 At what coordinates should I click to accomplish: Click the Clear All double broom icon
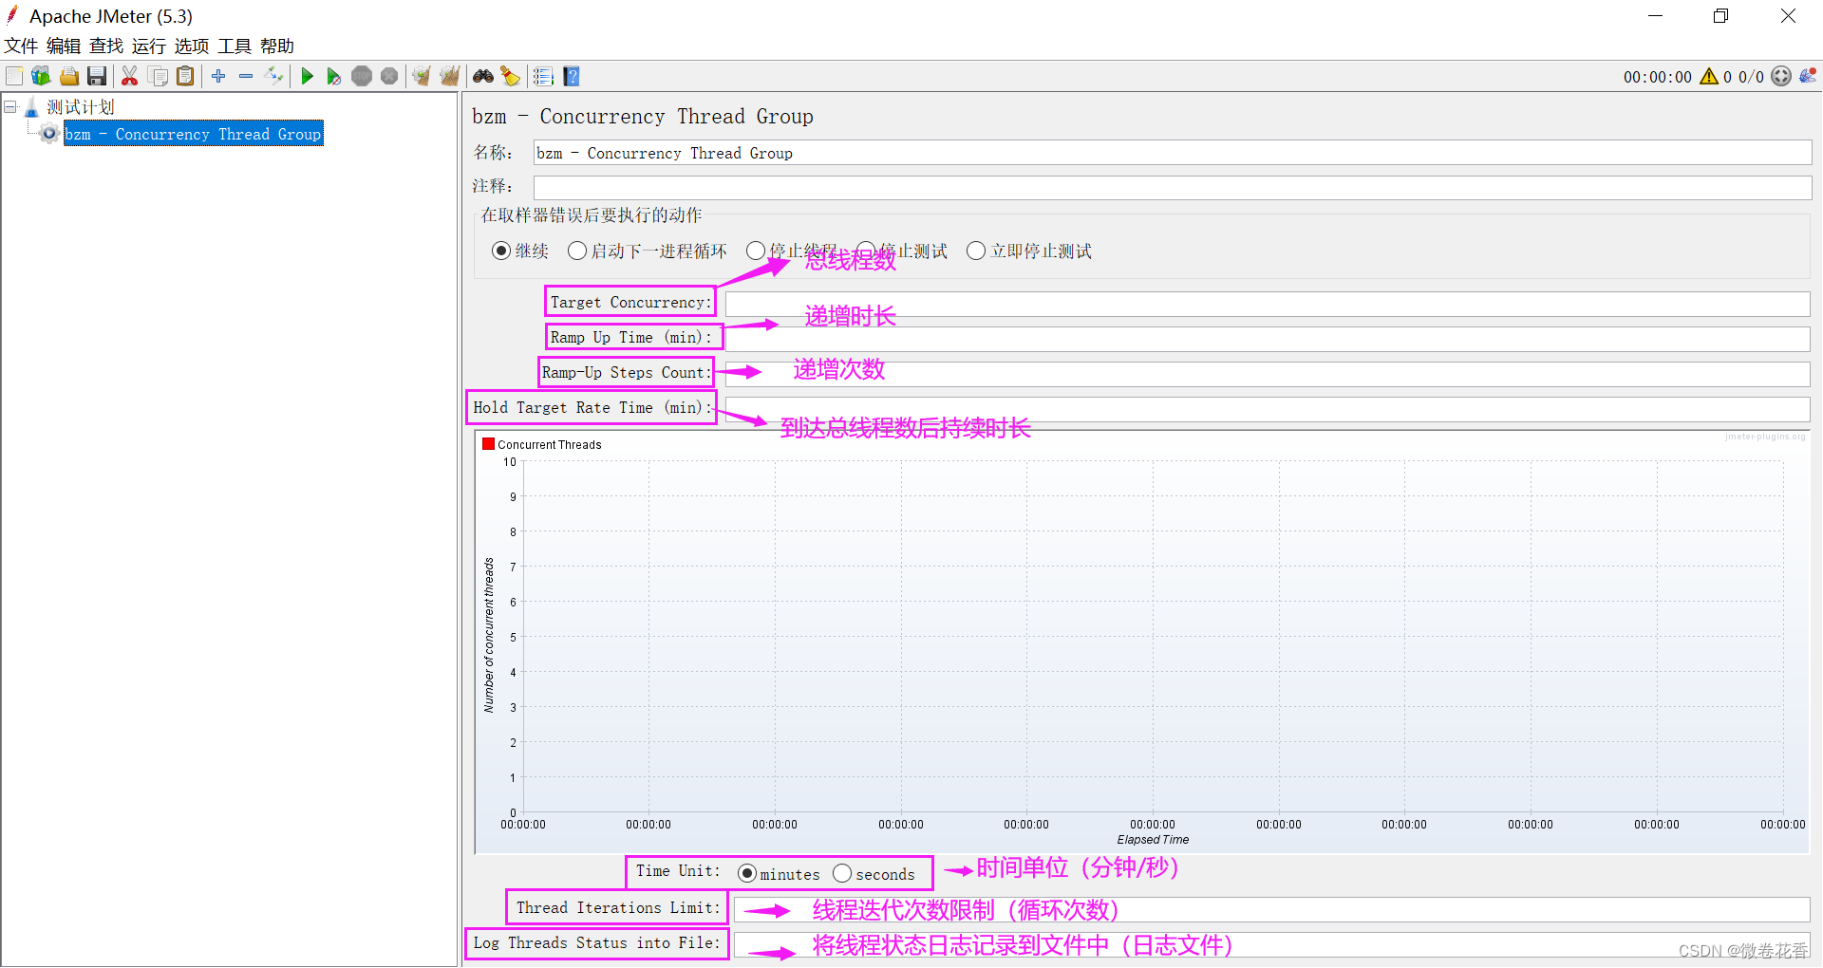pos(450,76)
